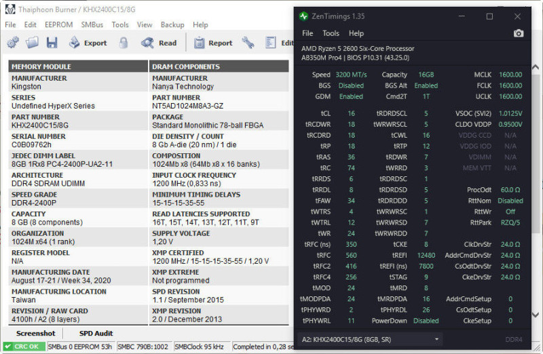Click the Kingston manufacturer value

click(x=26, y=87)
